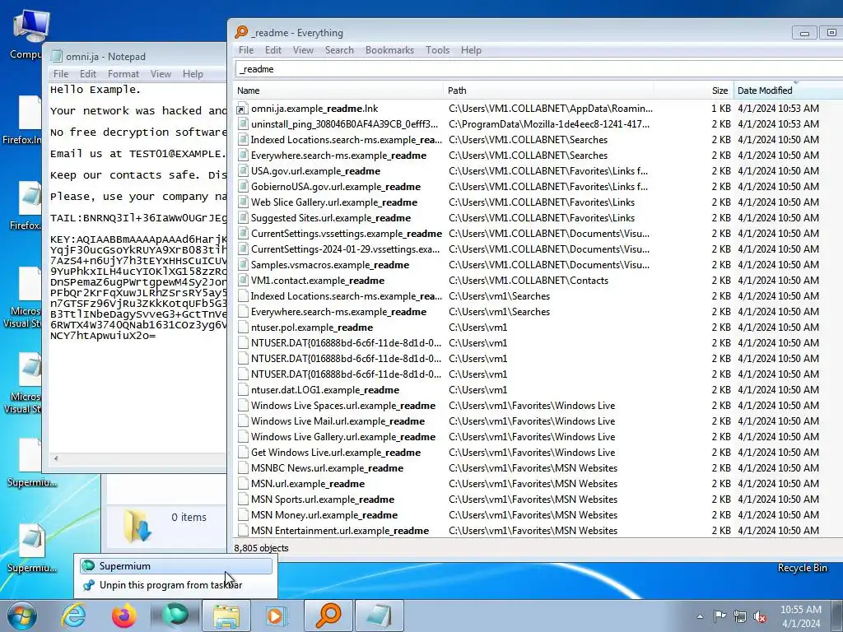Launch Internet Explorer from taskbar
This screenshot has width=843, height=632.
pyautogui.click(x=73, y=616)
